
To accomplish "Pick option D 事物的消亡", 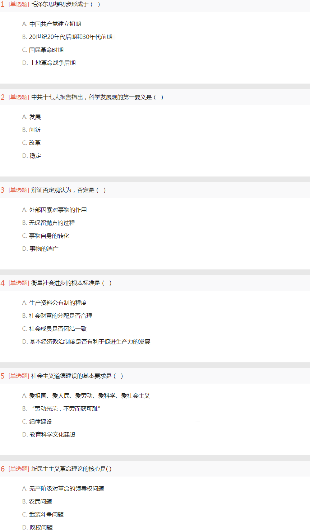I will coord(40,249).
